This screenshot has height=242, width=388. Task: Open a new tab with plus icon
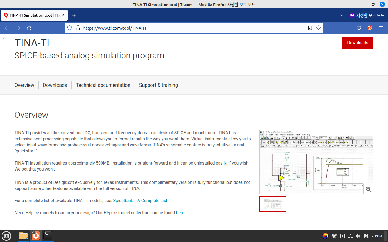point(74,15)
